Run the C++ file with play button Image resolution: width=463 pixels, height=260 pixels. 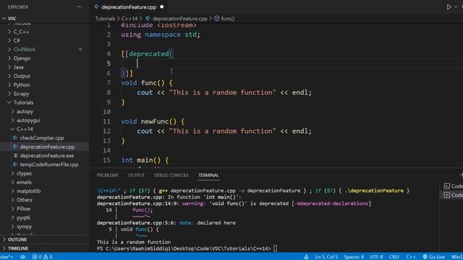point(449,6)
